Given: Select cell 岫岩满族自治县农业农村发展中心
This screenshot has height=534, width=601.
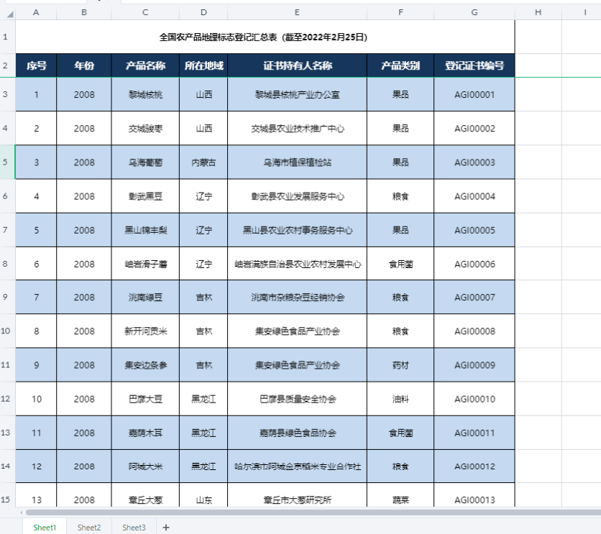Looking at the screenshot, I should pyautogui.click(x=297, y=264).
